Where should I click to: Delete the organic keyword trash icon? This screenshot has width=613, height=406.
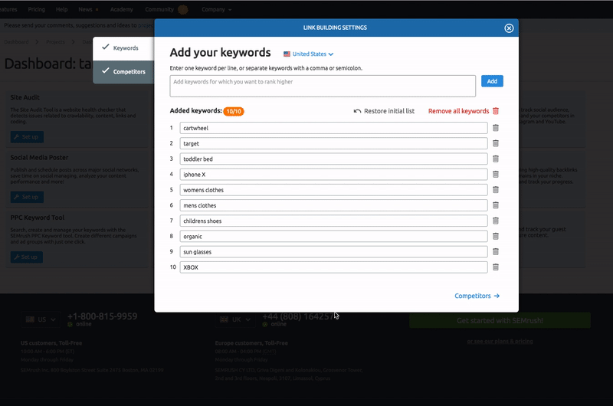(x=495, y=236)
